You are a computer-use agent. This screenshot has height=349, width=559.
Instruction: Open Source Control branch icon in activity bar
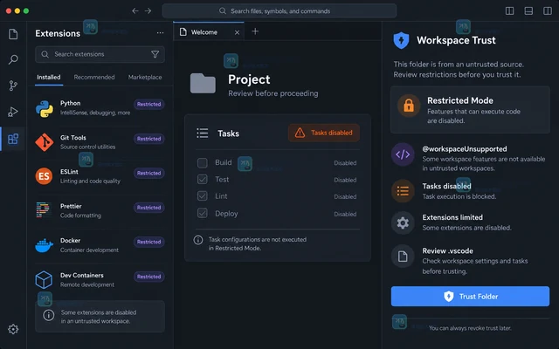click(x=13, y=86)
